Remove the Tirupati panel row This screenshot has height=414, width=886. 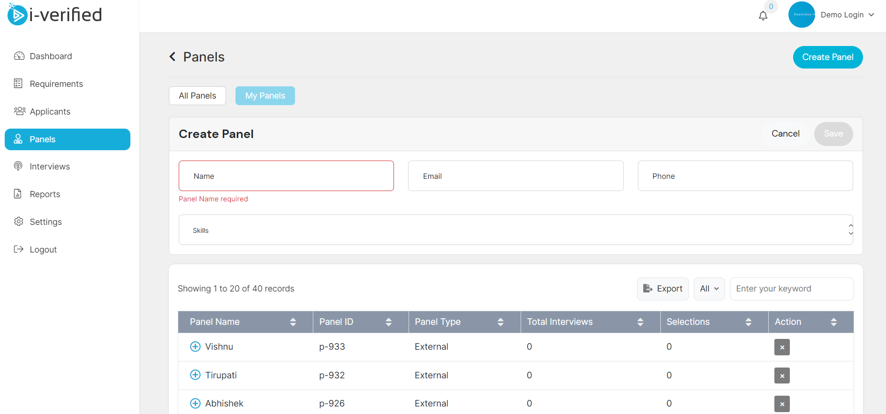pos(781,376)
